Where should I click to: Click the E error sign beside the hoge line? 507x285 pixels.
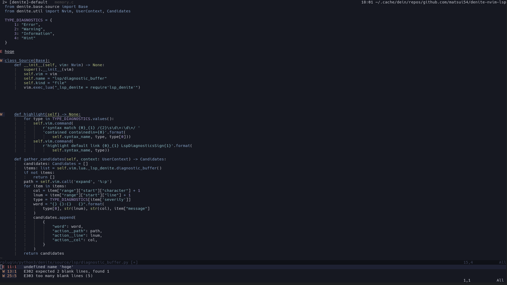(x=2, y=51)
